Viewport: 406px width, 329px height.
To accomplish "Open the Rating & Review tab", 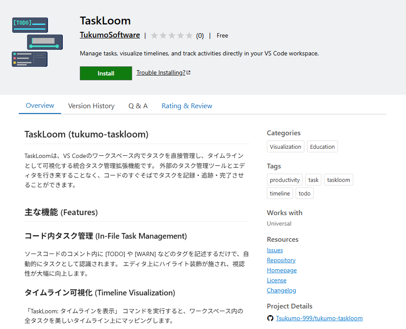I will click(187, 106).
